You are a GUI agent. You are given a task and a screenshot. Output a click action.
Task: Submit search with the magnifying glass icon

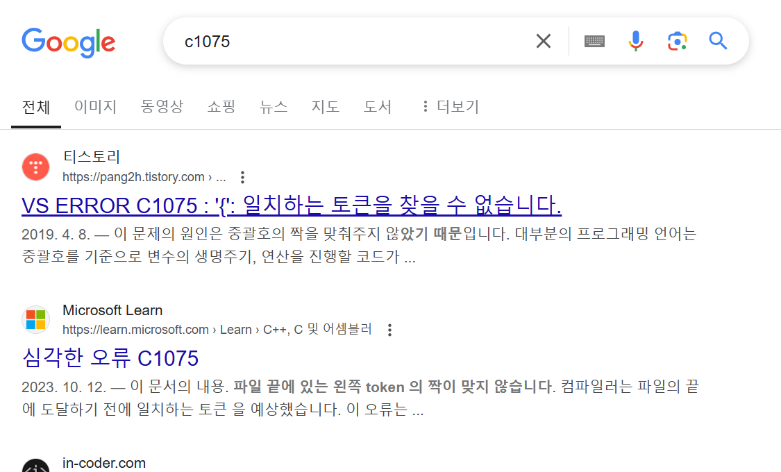click(x=718, y=41)
